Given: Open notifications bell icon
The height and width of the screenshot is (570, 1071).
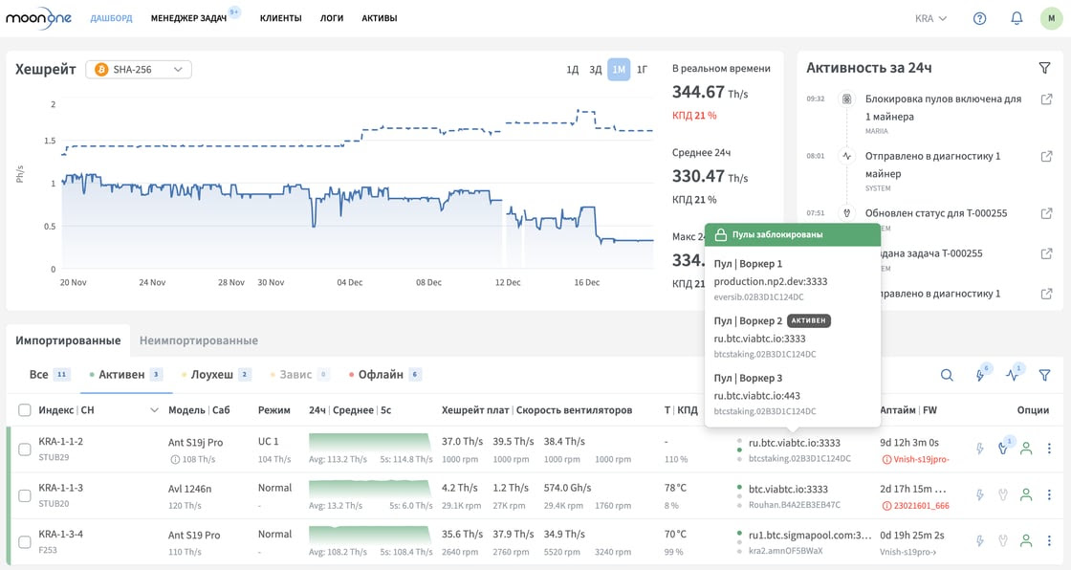Looking at the screenshot, I should (1016, 18).
